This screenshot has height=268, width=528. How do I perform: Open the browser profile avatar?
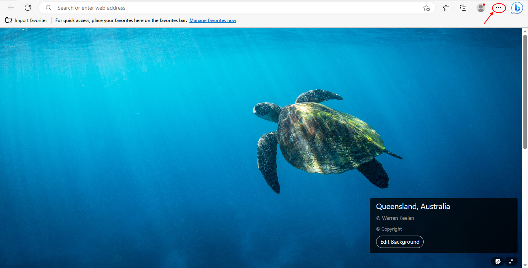pyautogui.click(x=480, y=8)
